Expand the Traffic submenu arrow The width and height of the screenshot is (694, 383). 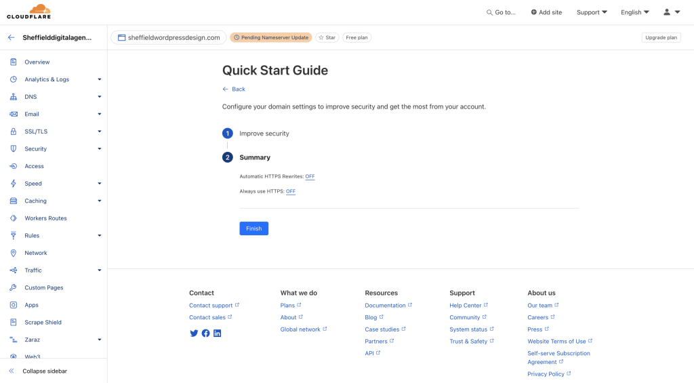tap(100, 270)
